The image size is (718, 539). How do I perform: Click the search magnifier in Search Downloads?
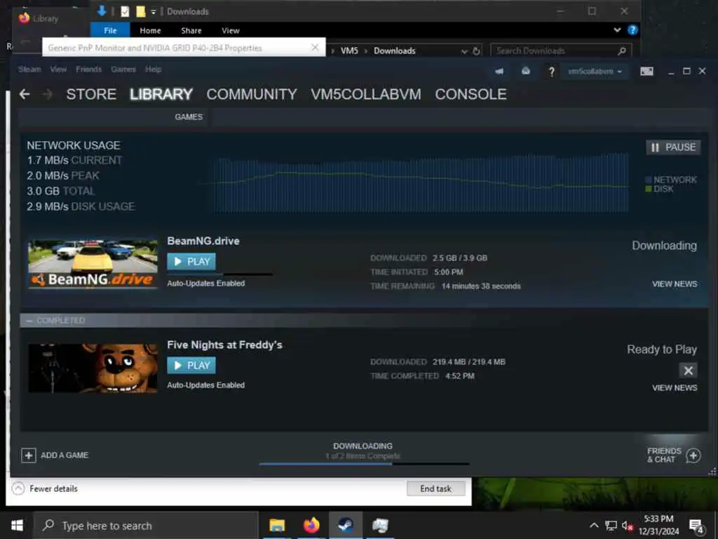tap(621, 51)
